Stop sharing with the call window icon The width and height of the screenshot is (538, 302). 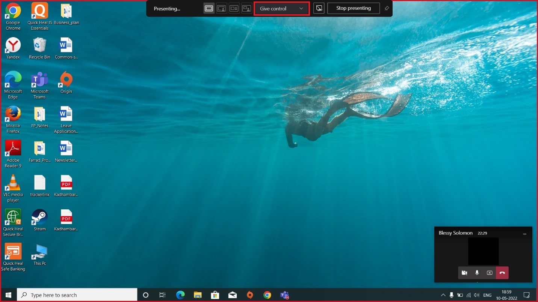490,273
